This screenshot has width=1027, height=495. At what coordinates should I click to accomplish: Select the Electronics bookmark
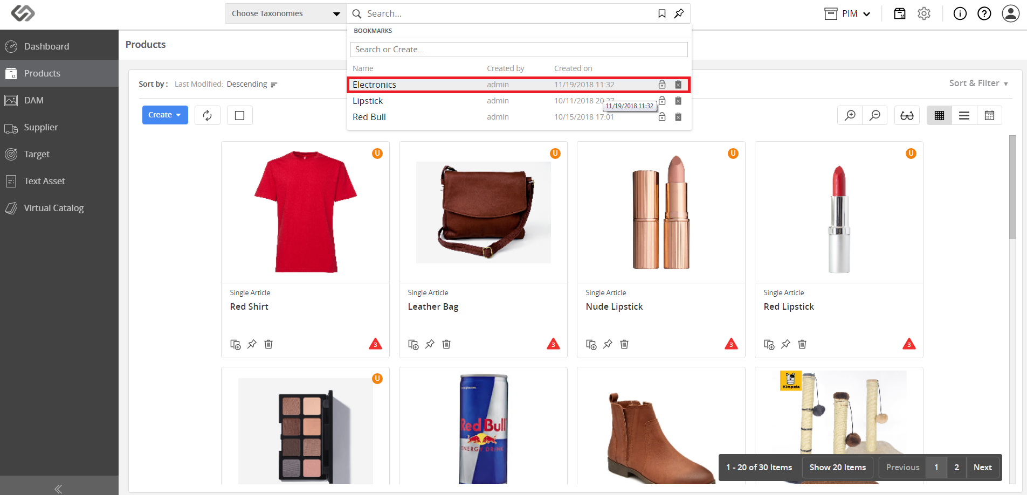coord(519,85)
